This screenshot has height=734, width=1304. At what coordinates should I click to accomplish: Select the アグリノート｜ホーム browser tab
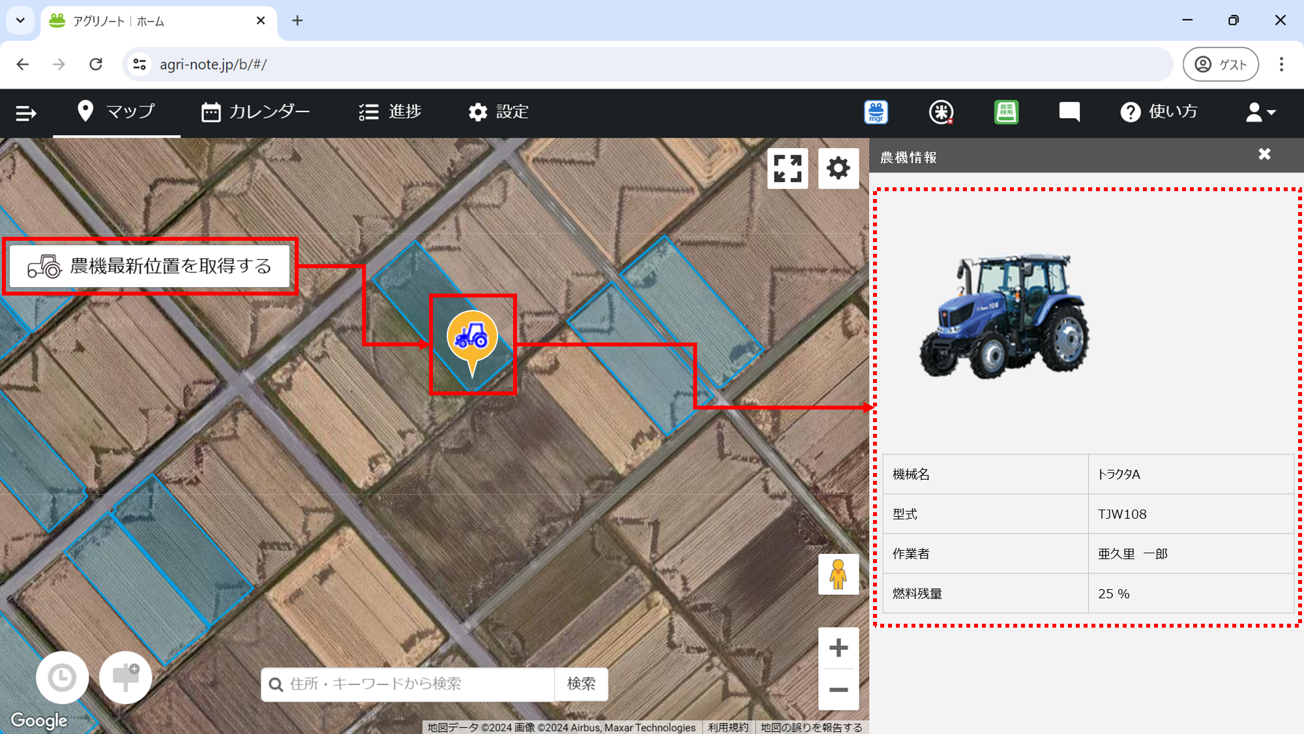158,21
